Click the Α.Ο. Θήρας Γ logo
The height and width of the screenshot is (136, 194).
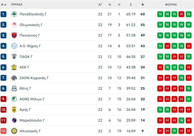pyautogui.click(x=14, y=46)
